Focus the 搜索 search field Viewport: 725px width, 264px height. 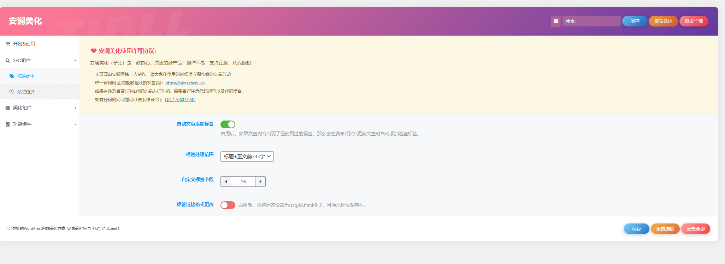point(591,21)
